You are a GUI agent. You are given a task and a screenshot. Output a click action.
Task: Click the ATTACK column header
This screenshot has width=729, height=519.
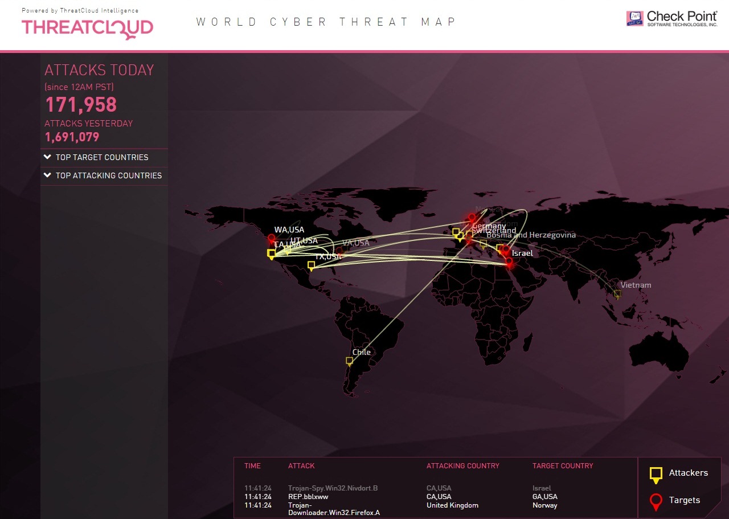pyautogui.click(x=301, y=466)
